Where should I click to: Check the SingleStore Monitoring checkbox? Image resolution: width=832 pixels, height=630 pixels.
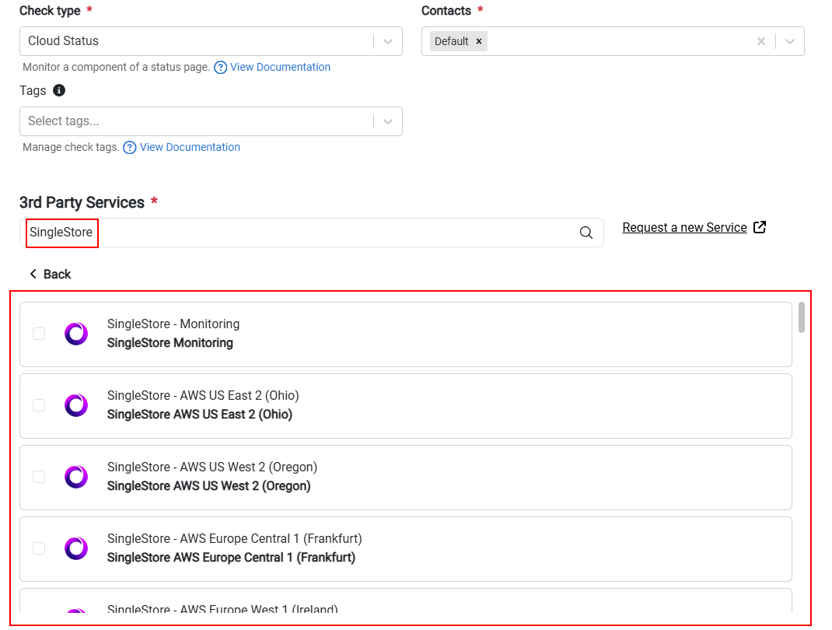click(39, 334)
